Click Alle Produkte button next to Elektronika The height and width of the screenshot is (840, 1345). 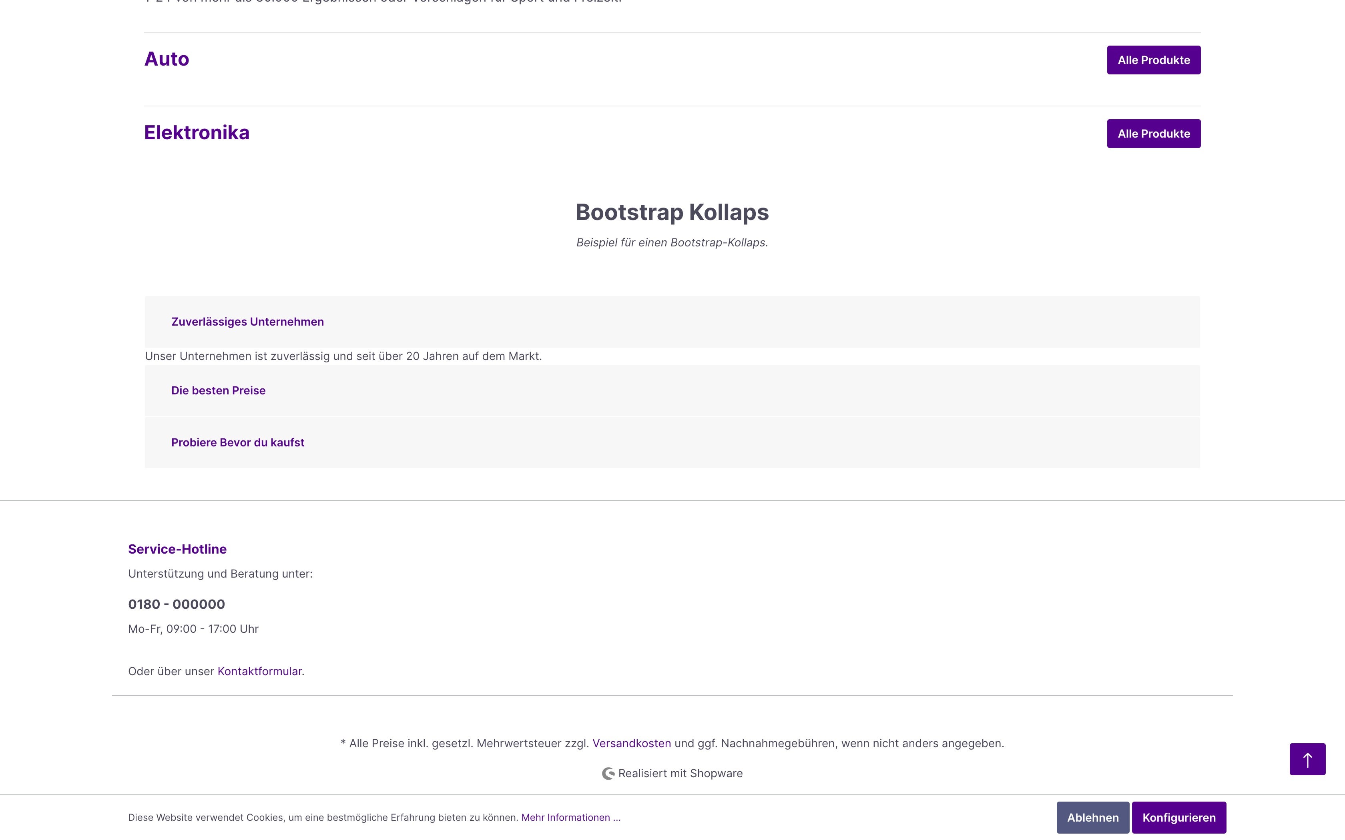(x=1153, y=133)
